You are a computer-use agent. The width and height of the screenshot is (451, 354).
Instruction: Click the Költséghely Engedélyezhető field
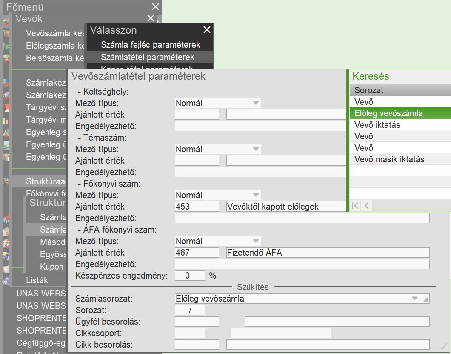click(x=260, y=126)
